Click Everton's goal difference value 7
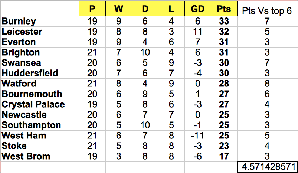The height and width of the screenshot is (173, 298). click(198, 42)
